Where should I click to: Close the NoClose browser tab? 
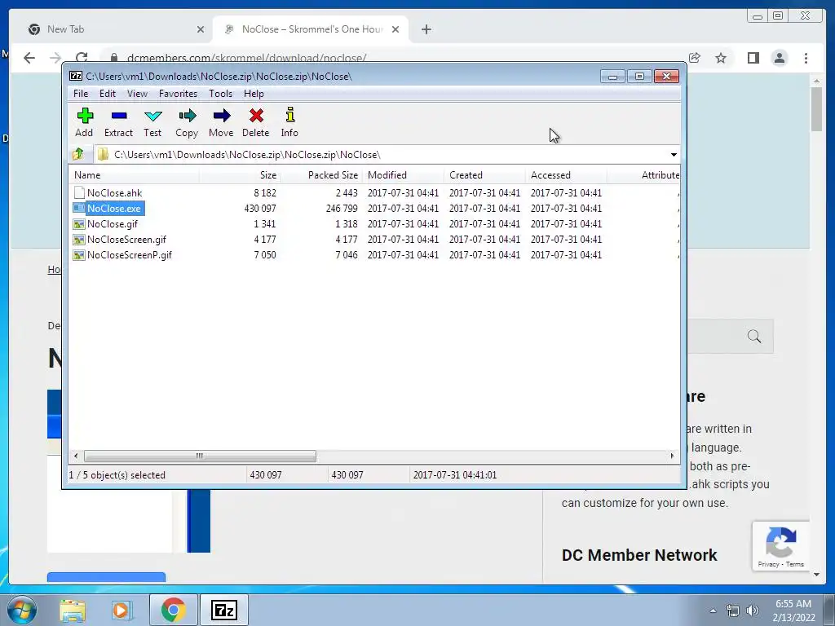click(395, 29)
